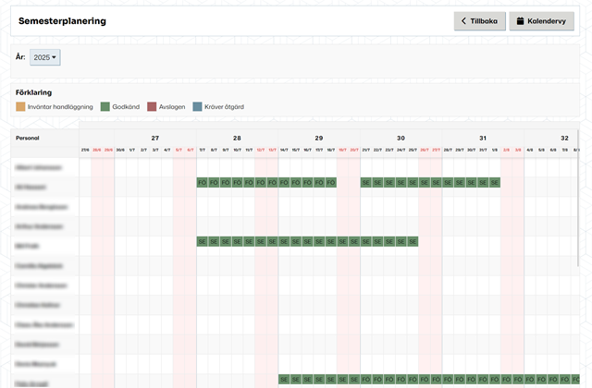This screenshot has width=592, height=388.
Task: Click the week 30 header
Action: (x=401, y=138)
